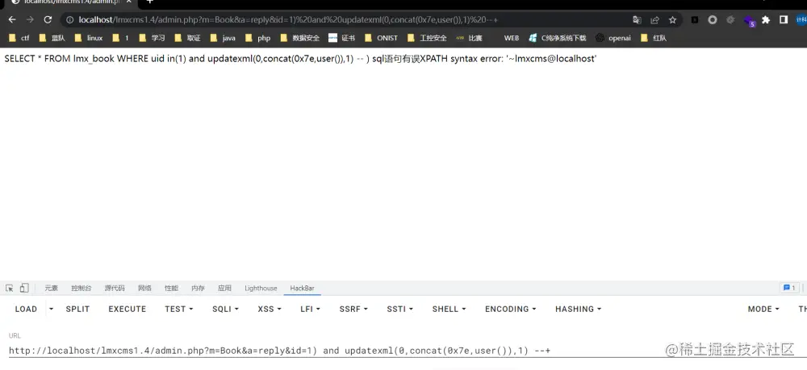This screenshot has width=807, height=370.
Task: Switch to the 内存 DevTools tab
Action: (199, 289)
